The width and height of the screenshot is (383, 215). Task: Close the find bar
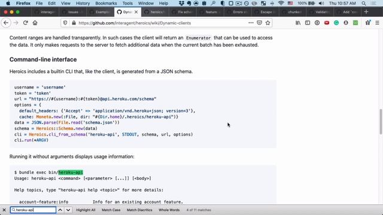pos(4,210)
